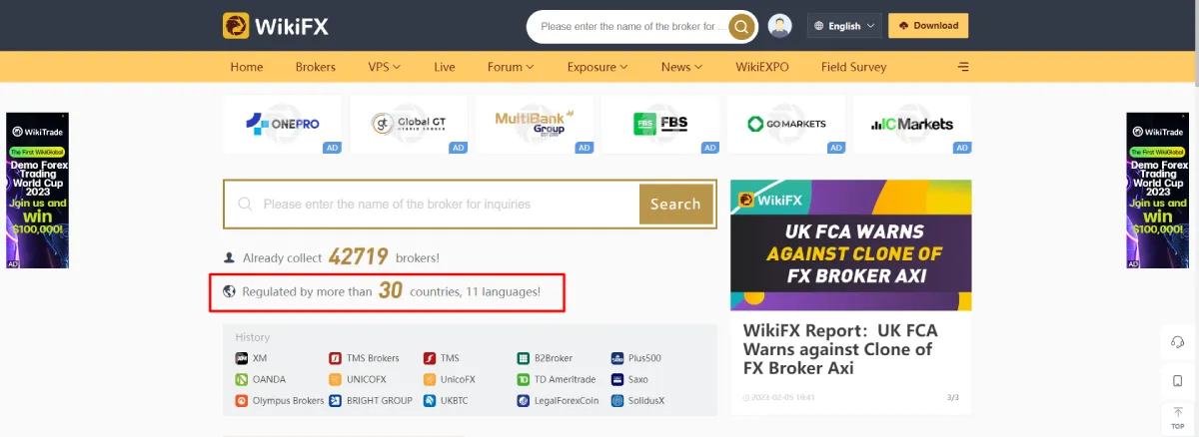The height and width of the screenshot is (437, 1199).
Task: Open the GO Markets ad card
Action: pyautogui.click(x=786, y=124)
